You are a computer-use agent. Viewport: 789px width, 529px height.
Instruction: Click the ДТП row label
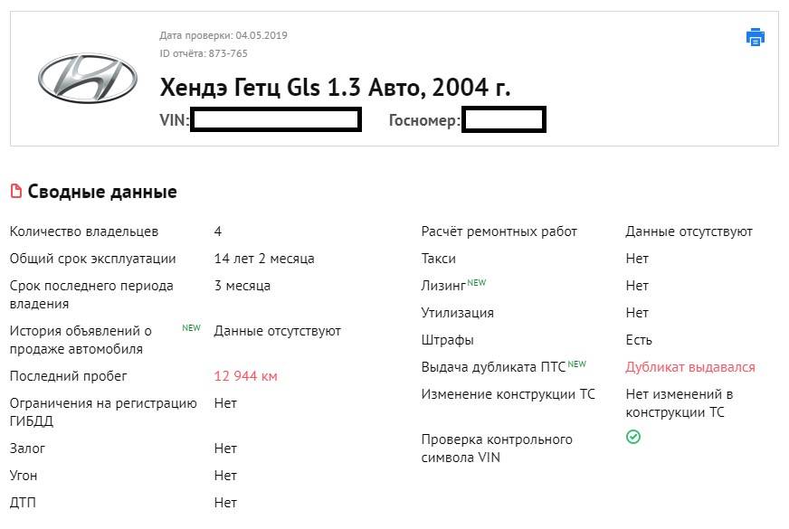pos(24,502)
